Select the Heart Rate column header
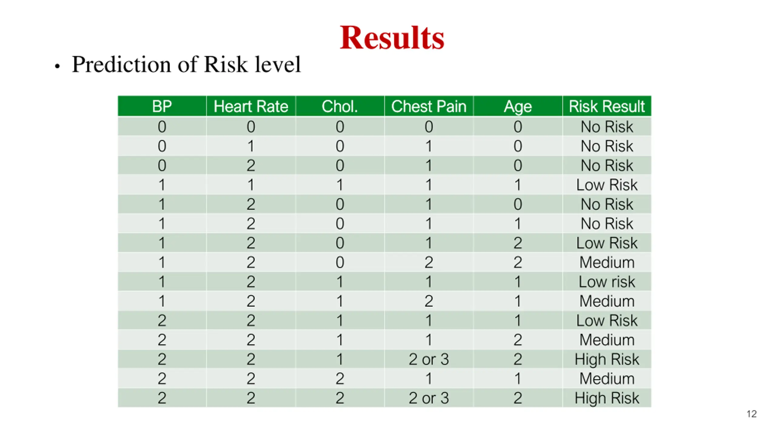This screenshot has height=436, width=776. pyautogui.click(x=251, y=106)
